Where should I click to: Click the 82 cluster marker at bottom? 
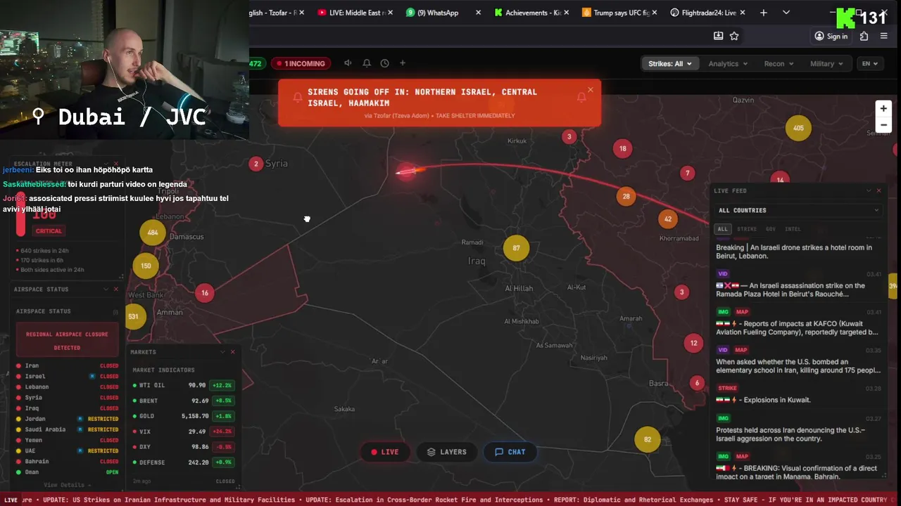[647, 440]
